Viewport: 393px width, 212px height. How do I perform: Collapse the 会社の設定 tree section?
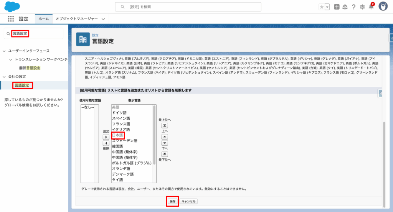pyautogui.click(x=4, y=77)
